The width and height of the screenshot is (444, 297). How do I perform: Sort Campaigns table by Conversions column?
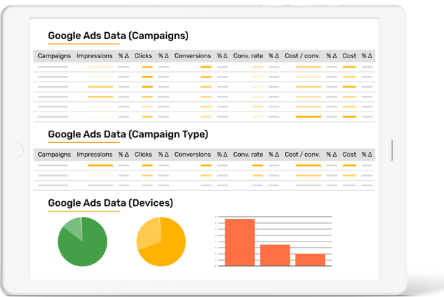point(192,56)
